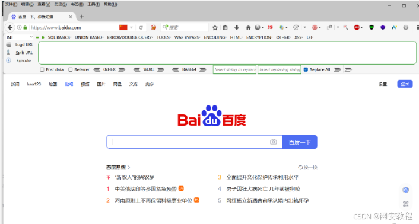This screenshot has width=419, height=224.
Task: Click the green minus toggle in HackBar
Action: (x=37, y=37)
